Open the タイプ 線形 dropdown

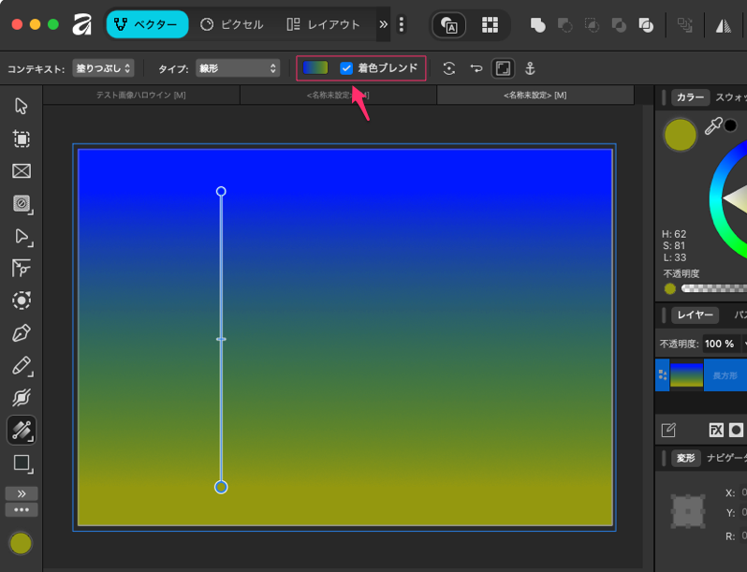click(x=238, y=68)
